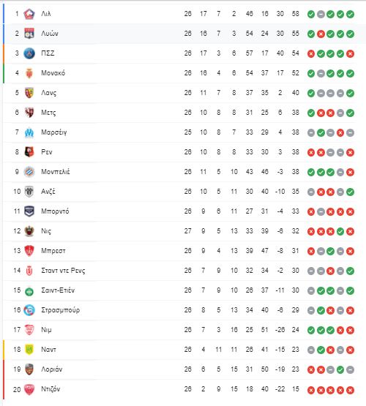Click the Lille club crest icon
Image resolution: width=366 pixels, height=406 pixels.
(x=29, y=14)
